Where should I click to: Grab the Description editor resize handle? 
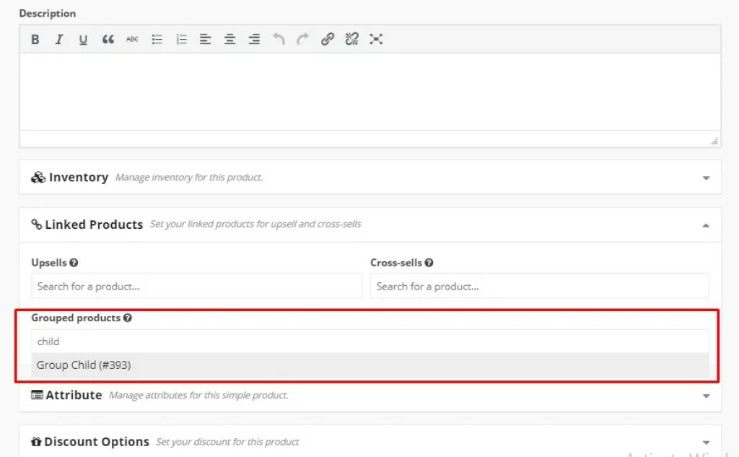pos(714,141)
